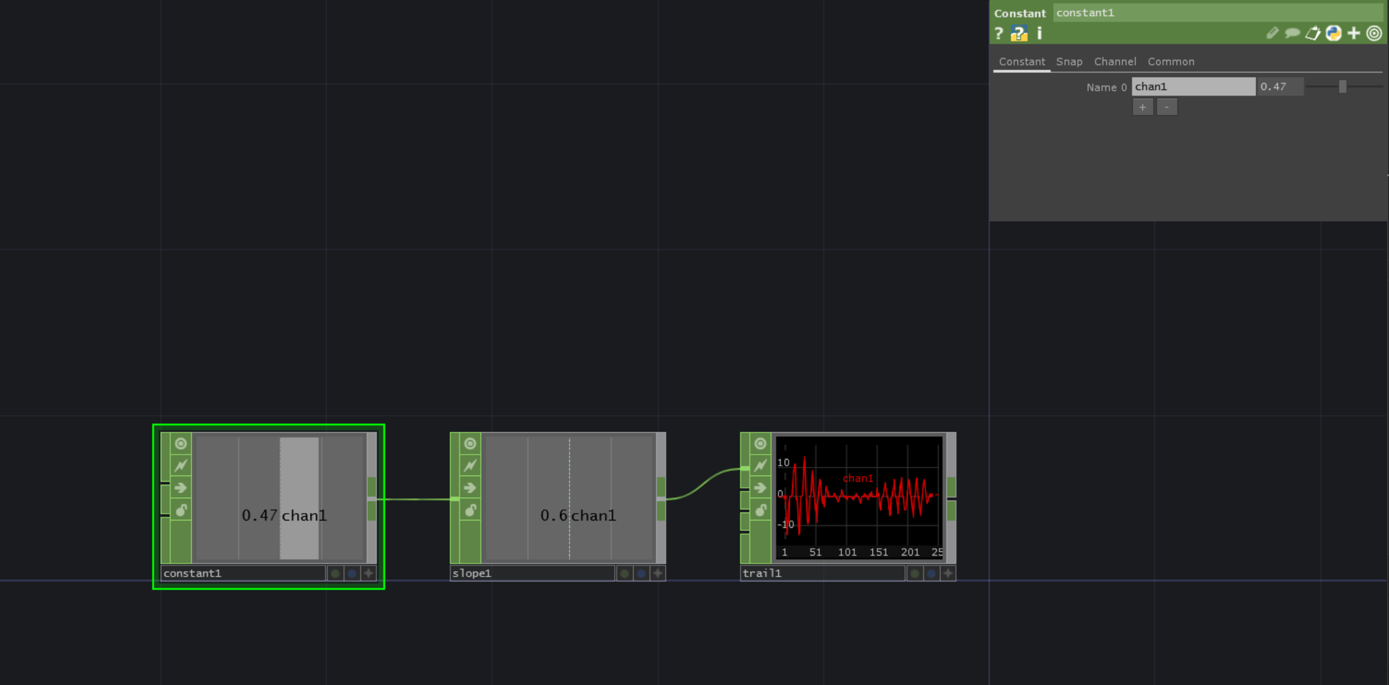Click blue dot flag on constant1
The image size is (1389, 685).
(x=352, y=574)
